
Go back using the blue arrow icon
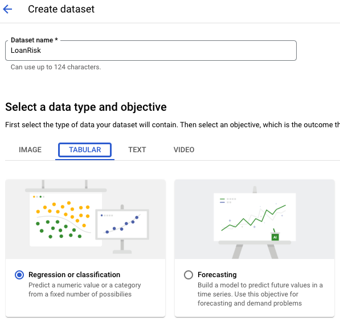pos(7,9)
